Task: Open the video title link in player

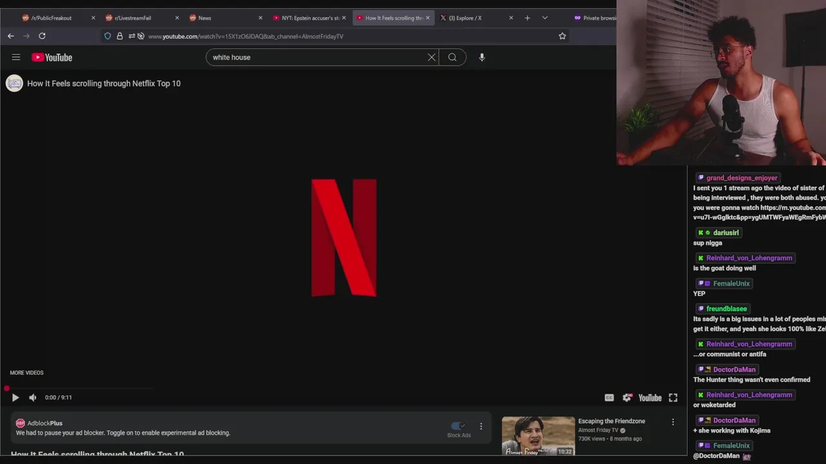Action: 104,84
